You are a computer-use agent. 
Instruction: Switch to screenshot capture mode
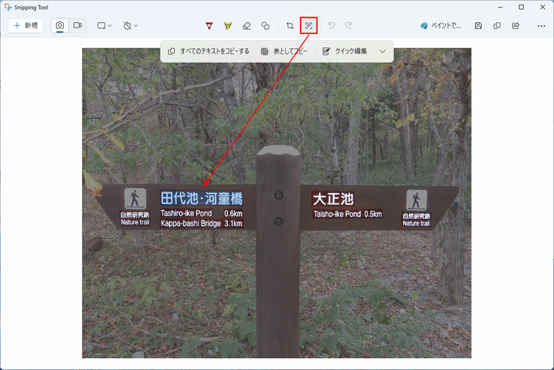pyautogui.click(x=60, y=26)
